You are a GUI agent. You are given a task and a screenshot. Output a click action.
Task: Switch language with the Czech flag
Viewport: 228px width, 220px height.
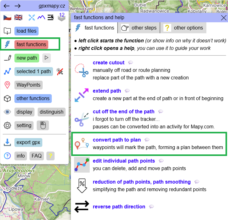(x=7, y=18)
